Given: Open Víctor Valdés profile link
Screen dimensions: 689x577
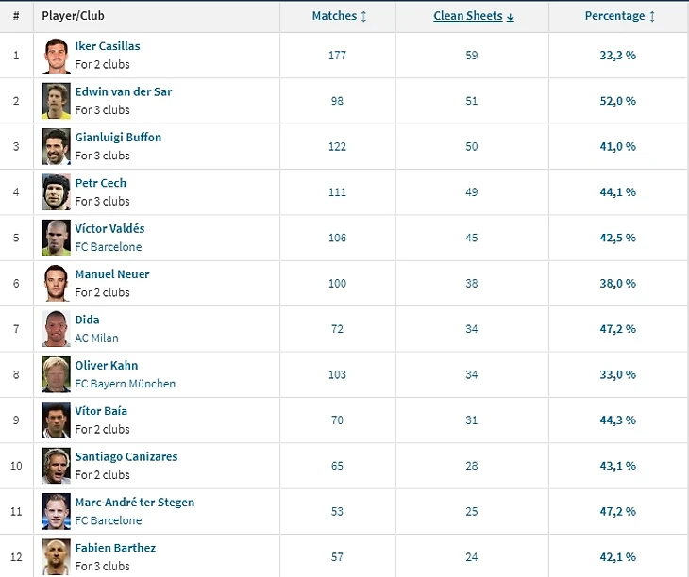Looking at the screenshot, I should tap(109, 228).
